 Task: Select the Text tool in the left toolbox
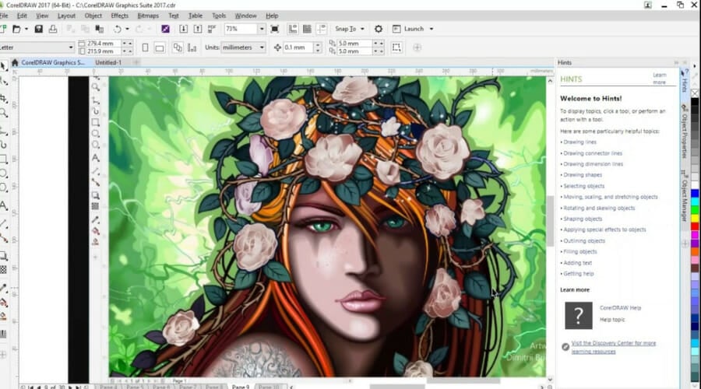[4, 206]
